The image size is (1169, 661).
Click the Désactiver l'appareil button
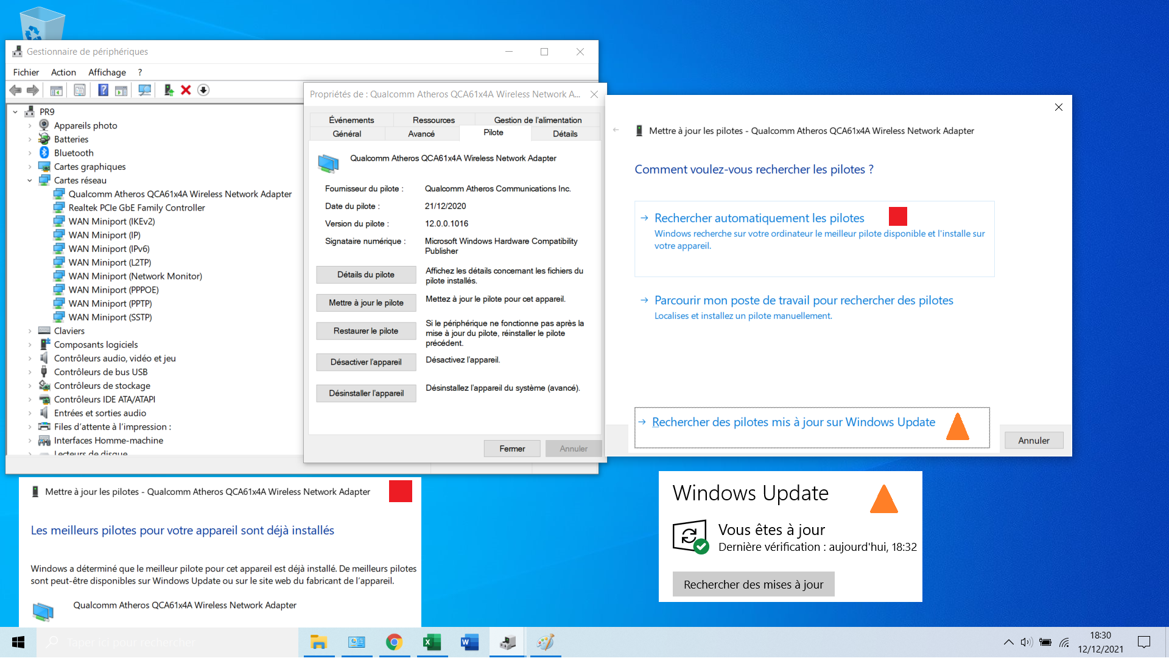pyautogui.click(x=366, y=363)
